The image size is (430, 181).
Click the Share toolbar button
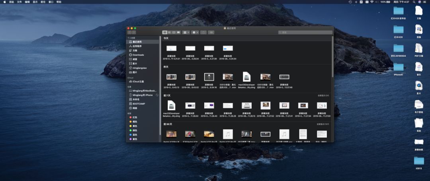tap(203, 32)
